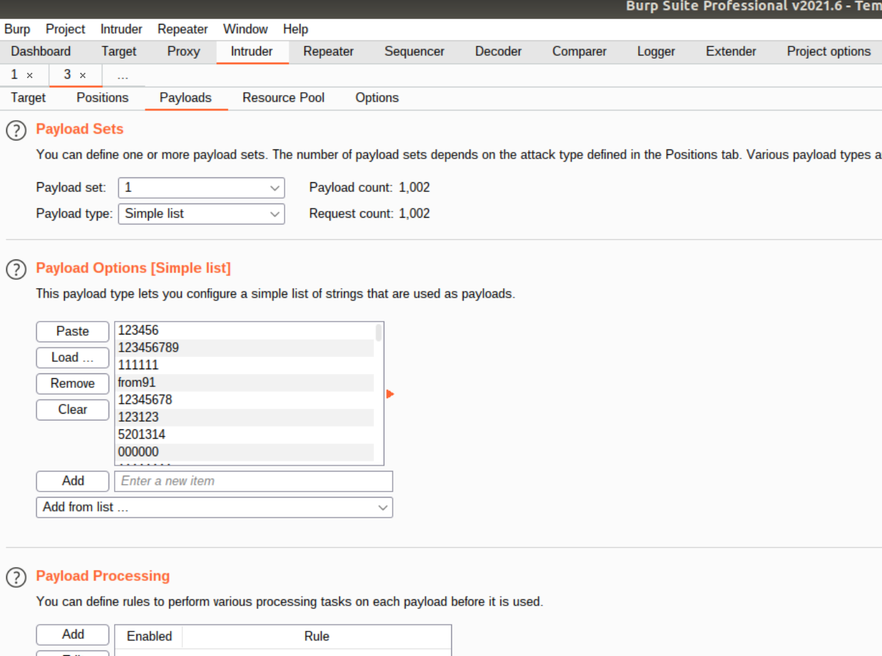The height and width of the screenshot is (656, 882).
Task: Click Add button next to new item field
Action: tap(72, 481)
